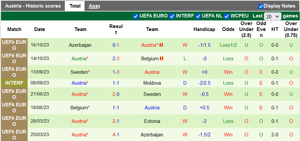
Task: Uncheck the WCPEU filter checkbox
Action: coord(227,16)
